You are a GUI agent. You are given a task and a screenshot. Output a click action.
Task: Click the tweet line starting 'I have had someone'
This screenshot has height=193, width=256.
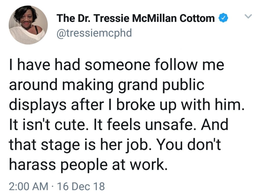pos(116,66)
